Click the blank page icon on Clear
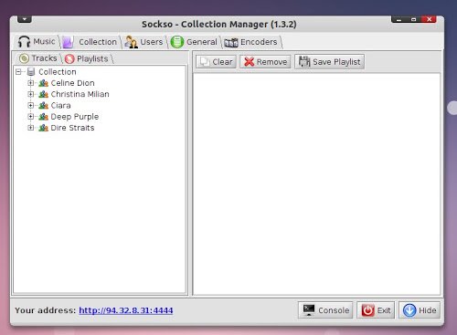Viewport: 457px width, 335px height. point(205,62)
